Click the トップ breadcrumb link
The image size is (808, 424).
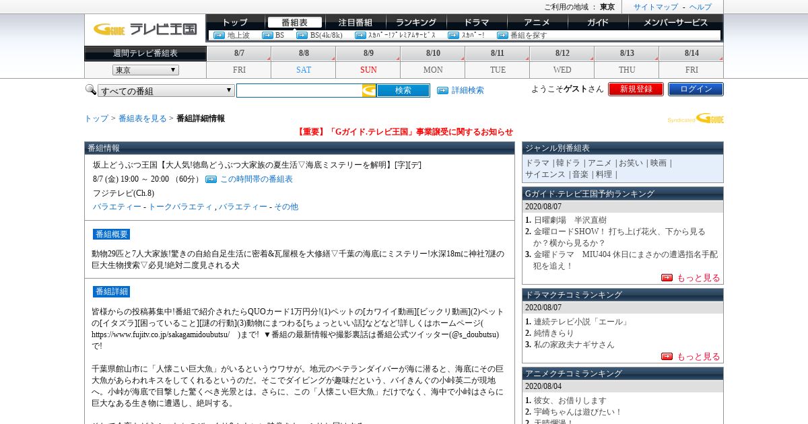tap(96, 118)
